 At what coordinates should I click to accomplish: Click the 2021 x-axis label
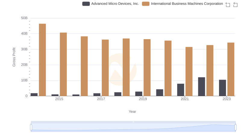[x=185, y=99]
